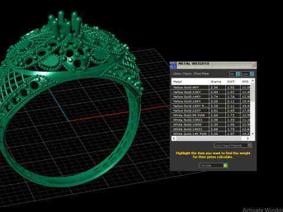Select the White Gold:14K PdW row

[x=211, y=134]
